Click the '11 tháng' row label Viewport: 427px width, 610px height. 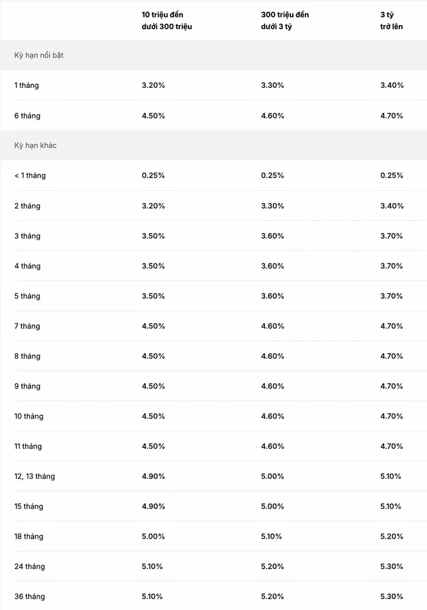[28, 447]
